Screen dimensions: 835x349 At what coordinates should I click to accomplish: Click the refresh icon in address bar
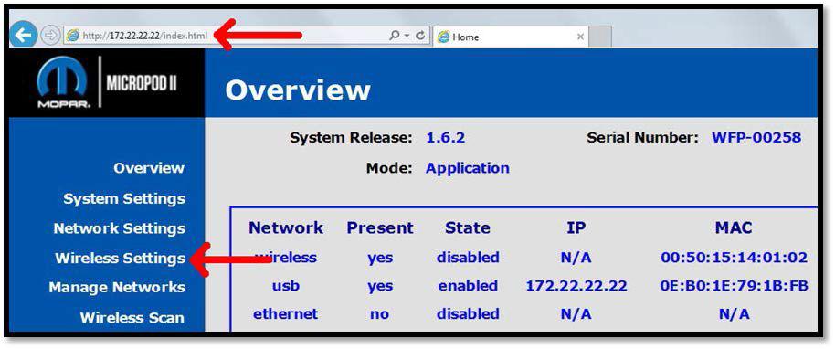420,35
